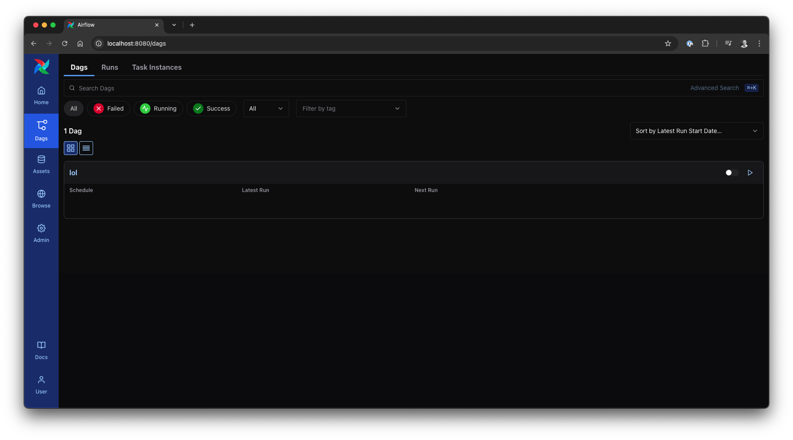The image size is (793, 440).
Task: Trigger a run of the lol dag
Action: (x=750, y=173)
